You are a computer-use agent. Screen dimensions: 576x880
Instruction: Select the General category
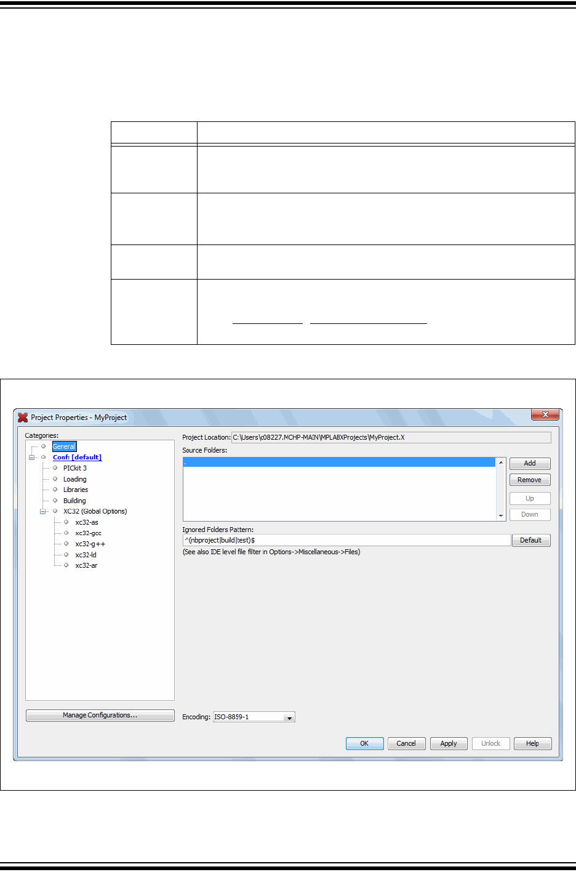64,446
